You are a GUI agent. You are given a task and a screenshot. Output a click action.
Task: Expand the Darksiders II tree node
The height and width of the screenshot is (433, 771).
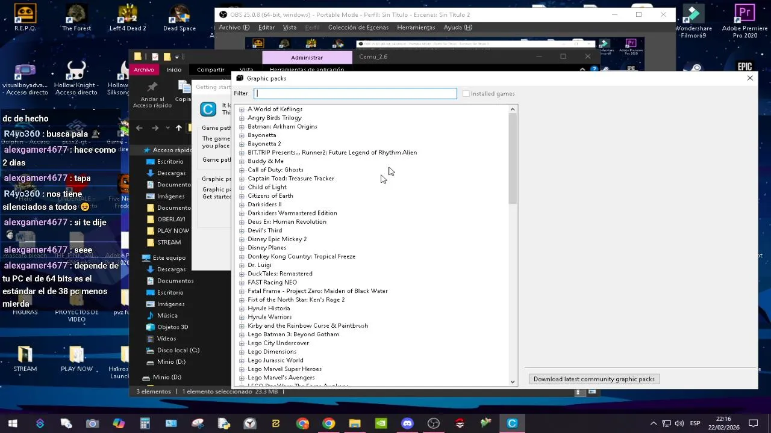tap(242, 204)
